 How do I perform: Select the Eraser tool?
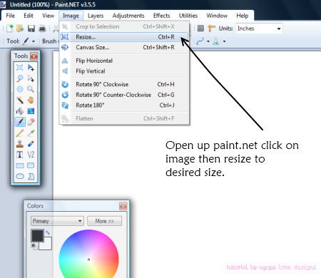(31, 122)
